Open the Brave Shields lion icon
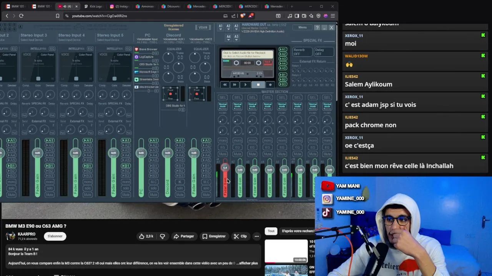Viewport: 492px width, 276px height. click(x=242, y=16)
